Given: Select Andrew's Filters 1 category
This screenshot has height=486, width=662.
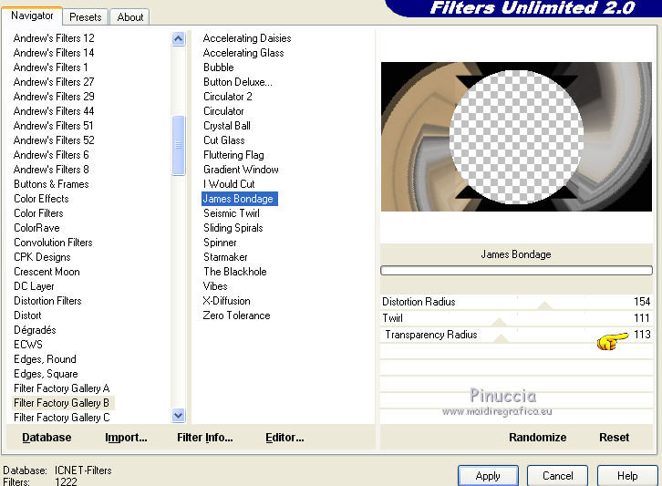Looking at the screenshot, I should [50, 67].
